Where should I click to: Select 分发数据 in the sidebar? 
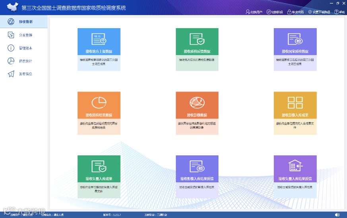(24, 35)
